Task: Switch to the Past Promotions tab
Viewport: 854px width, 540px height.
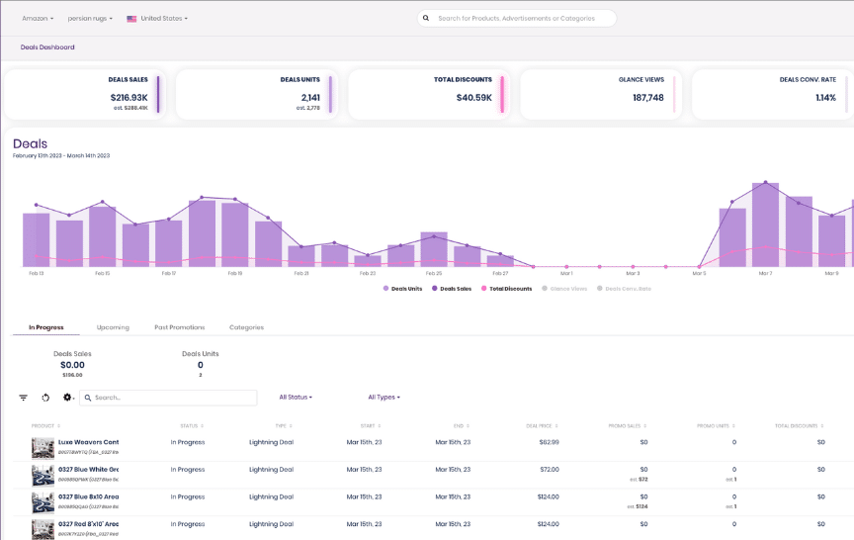Action: click(180, 326)
